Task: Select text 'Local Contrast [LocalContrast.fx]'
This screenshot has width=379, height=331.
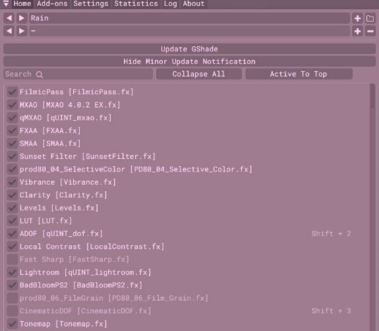Action: coord(92,247)
